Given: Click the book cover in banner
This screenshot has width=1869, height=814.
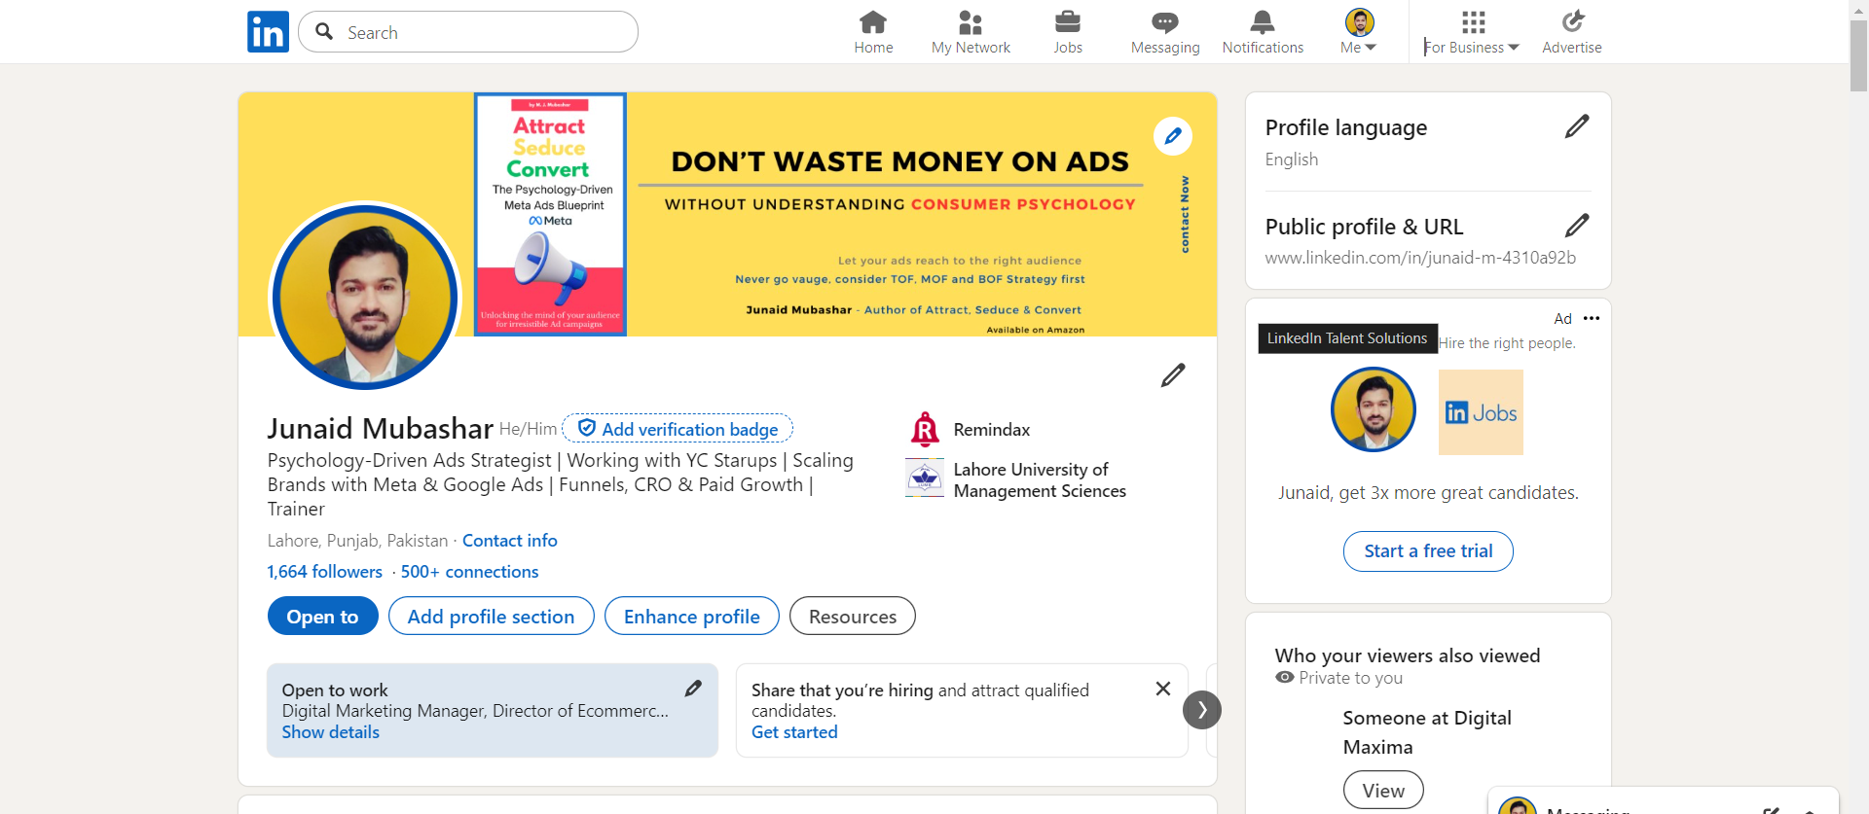Looking at the screenshot, I should click(550, 215).
